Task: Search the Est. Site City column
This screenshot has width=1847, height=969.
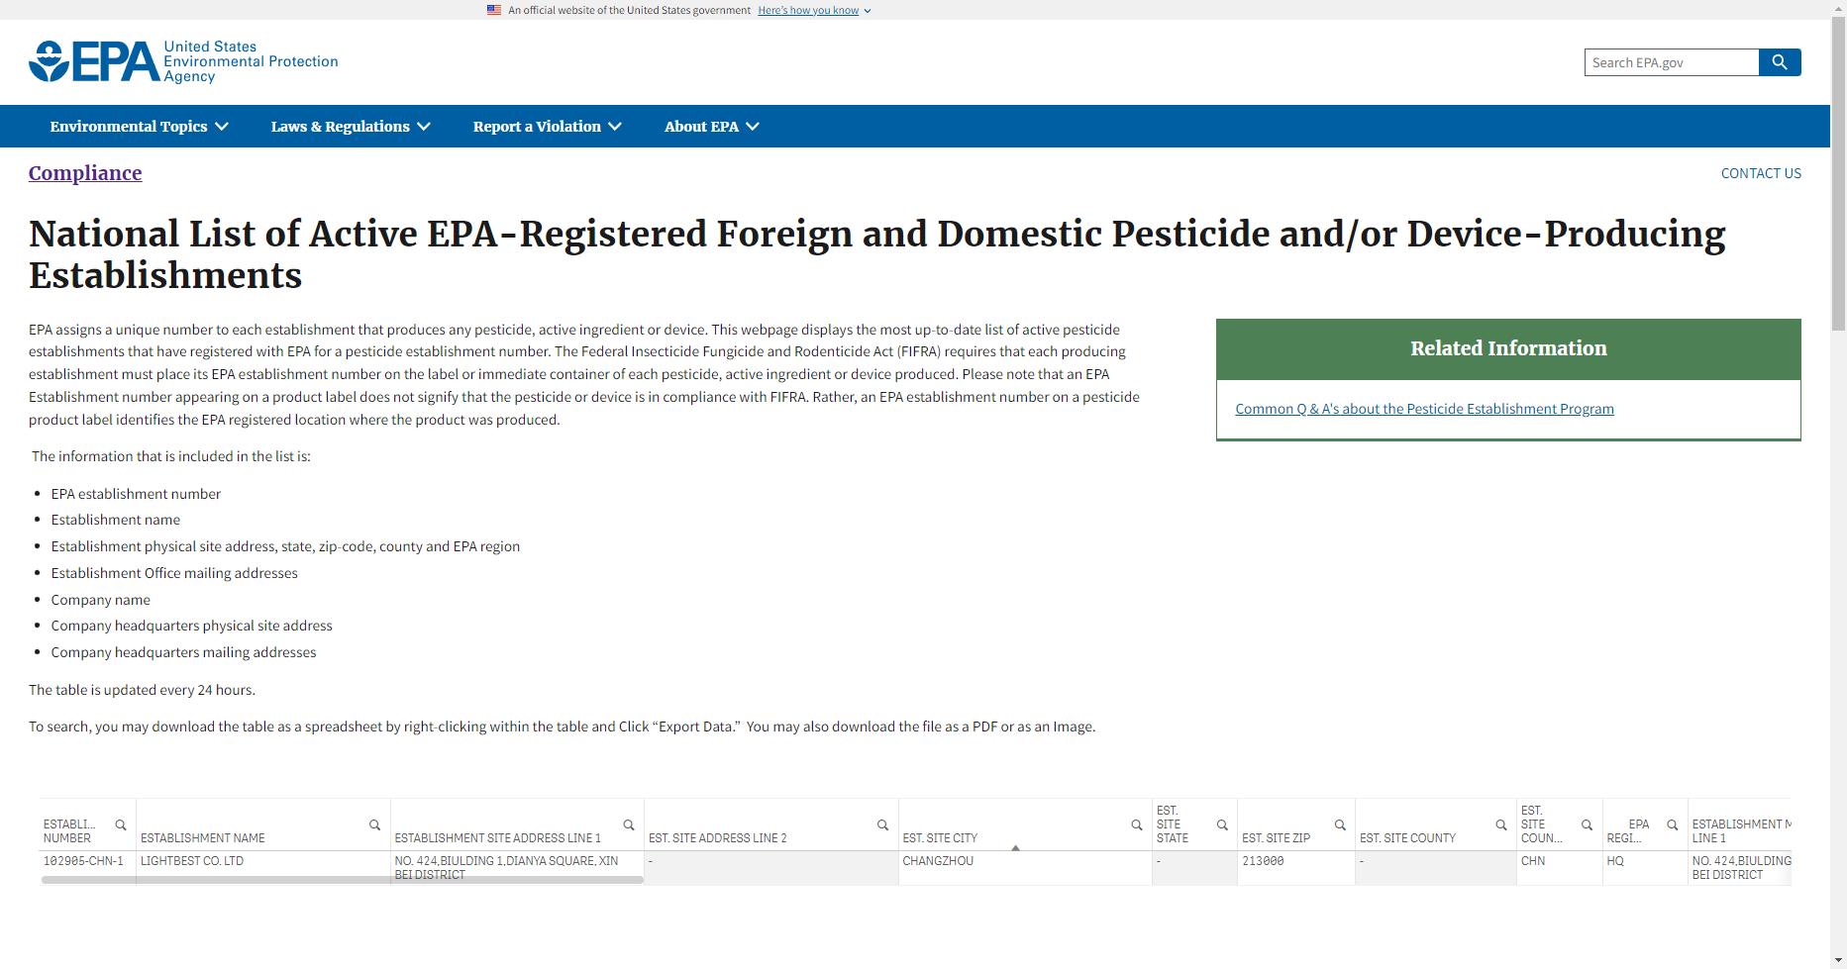Action: (x=1137, y=824)
